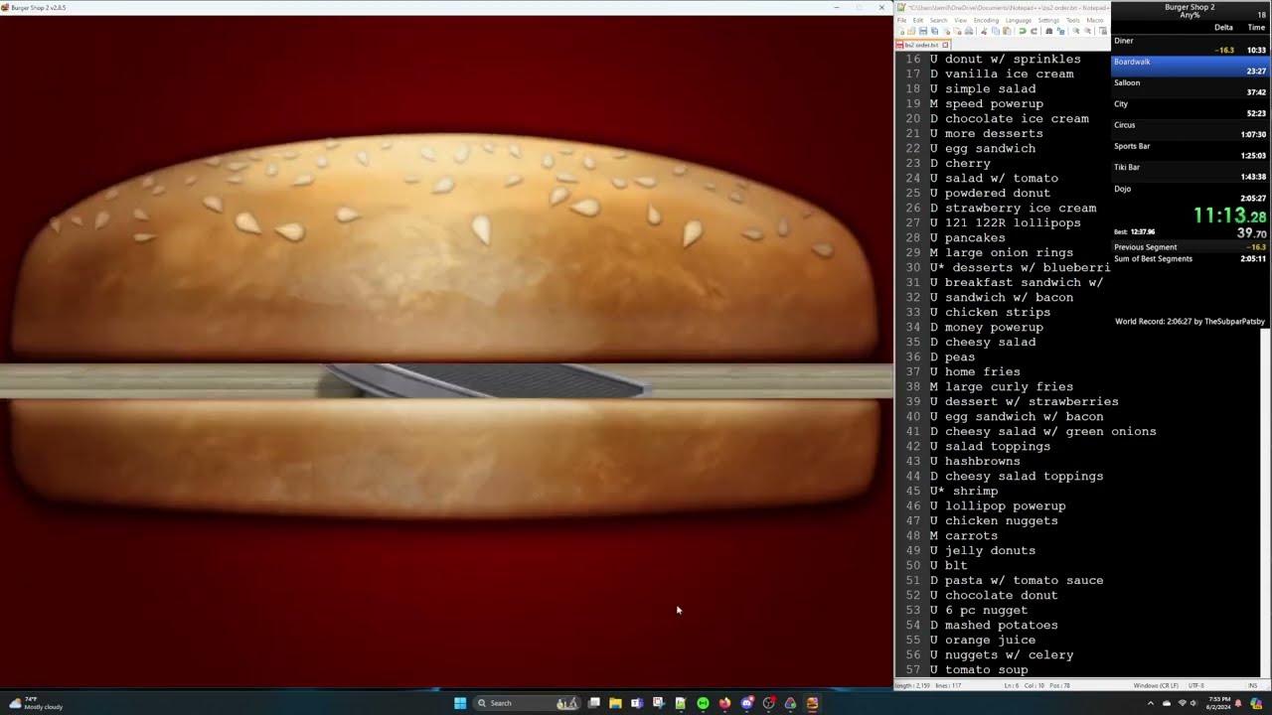The width and height of the screenshot is (1272, 715).
Task: Click the notification bell tray icon
Action: point(1238,703)
